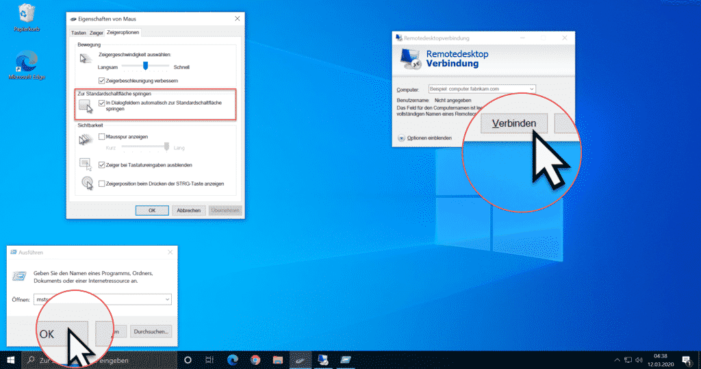Expand Optionen einblenden in Remotedesktop
This screenshot has height=369, width=701.
pos(424,138)
